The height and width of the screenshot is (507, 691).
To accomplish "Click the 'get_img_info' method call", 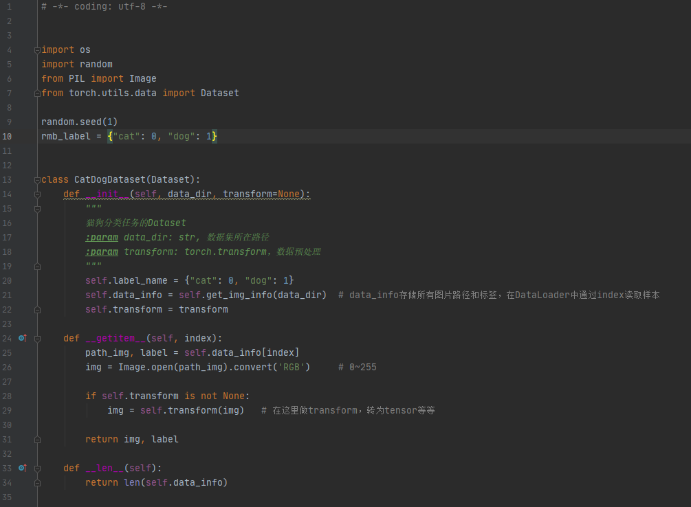I will [x=239, y=295].
